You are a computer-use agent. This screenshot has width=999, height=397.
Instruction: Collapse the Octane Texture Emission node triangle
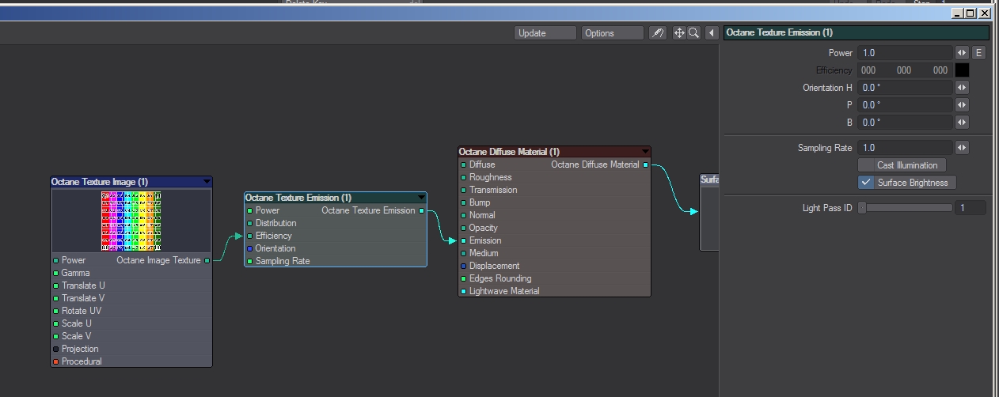422,198
